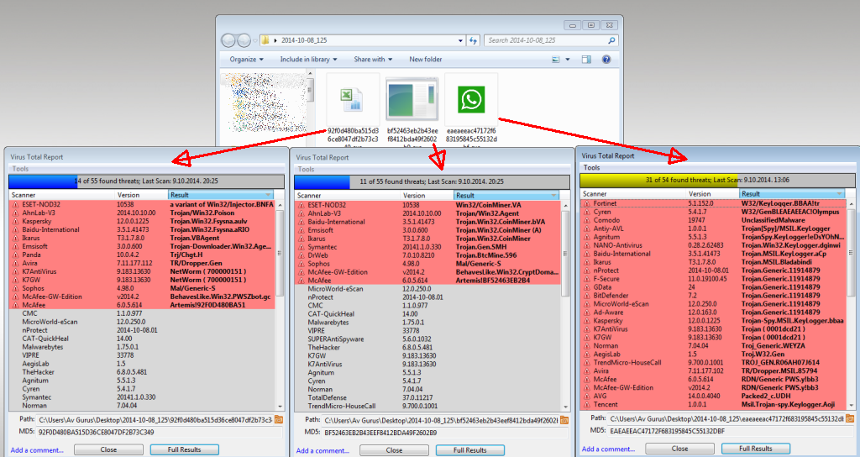Click the MD5 field in left report
The image size is (860, 457).
[x=159, y=432]
